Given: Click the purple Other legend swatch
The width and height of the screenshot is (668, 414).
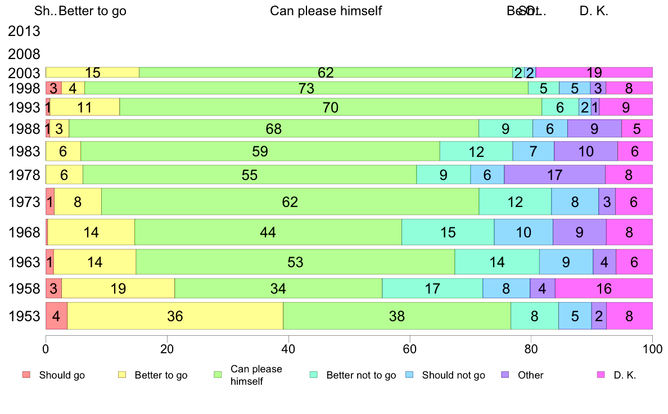Looking at the screenshot, I should tap(505, 375).
